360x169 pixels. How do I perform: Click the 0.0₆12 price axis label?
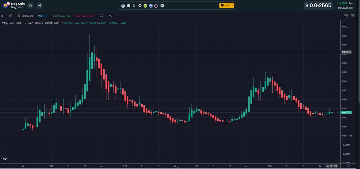345,27
